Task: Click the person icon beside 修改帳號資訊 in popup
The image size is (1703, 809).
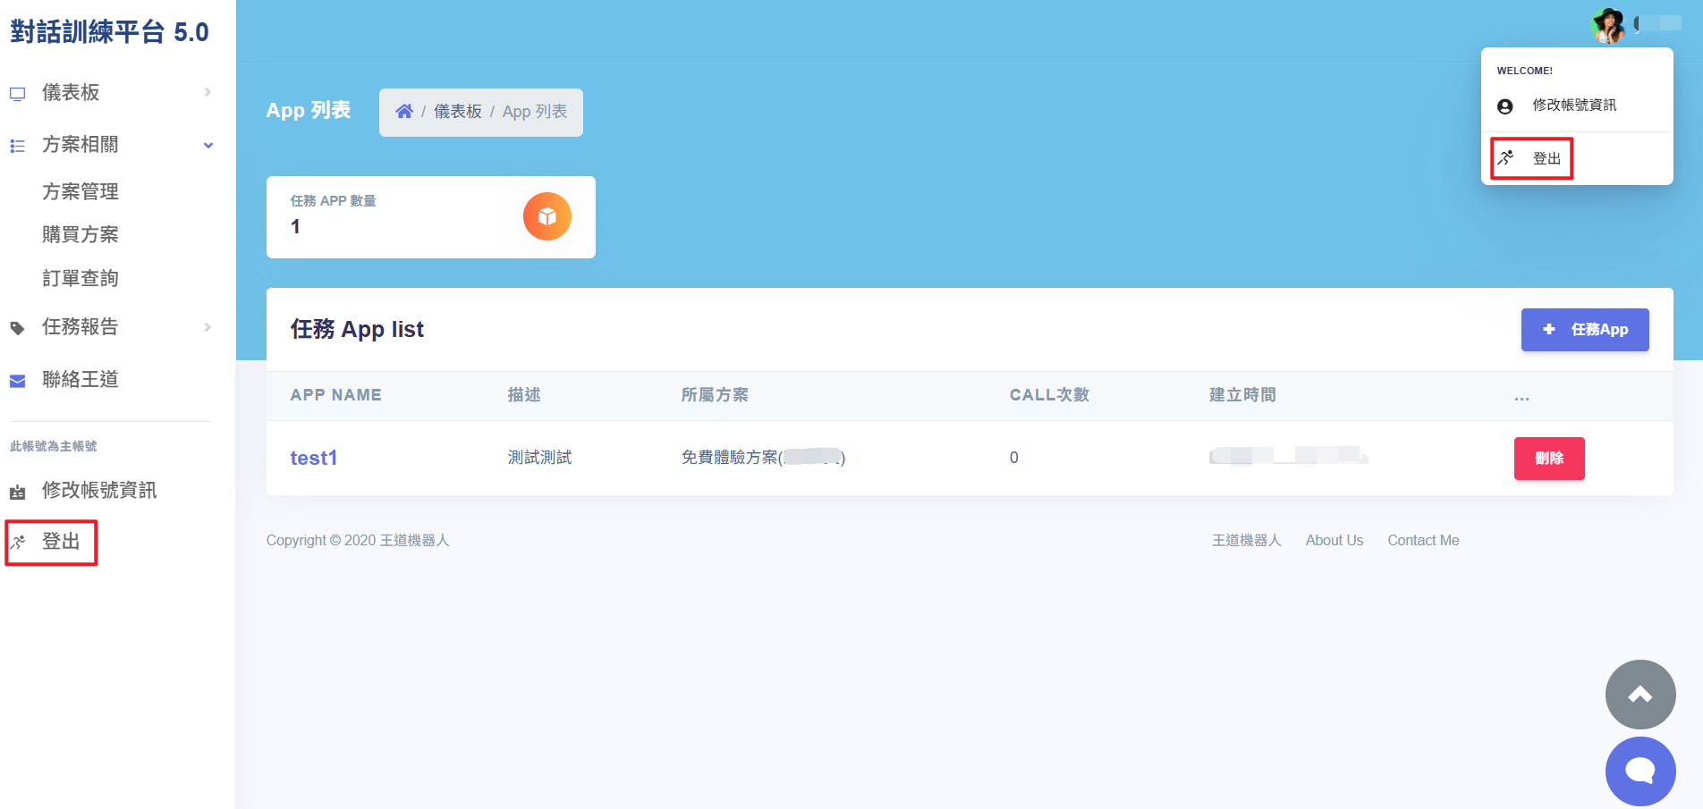Action: pyautogui.click(x=1505, y=105)
